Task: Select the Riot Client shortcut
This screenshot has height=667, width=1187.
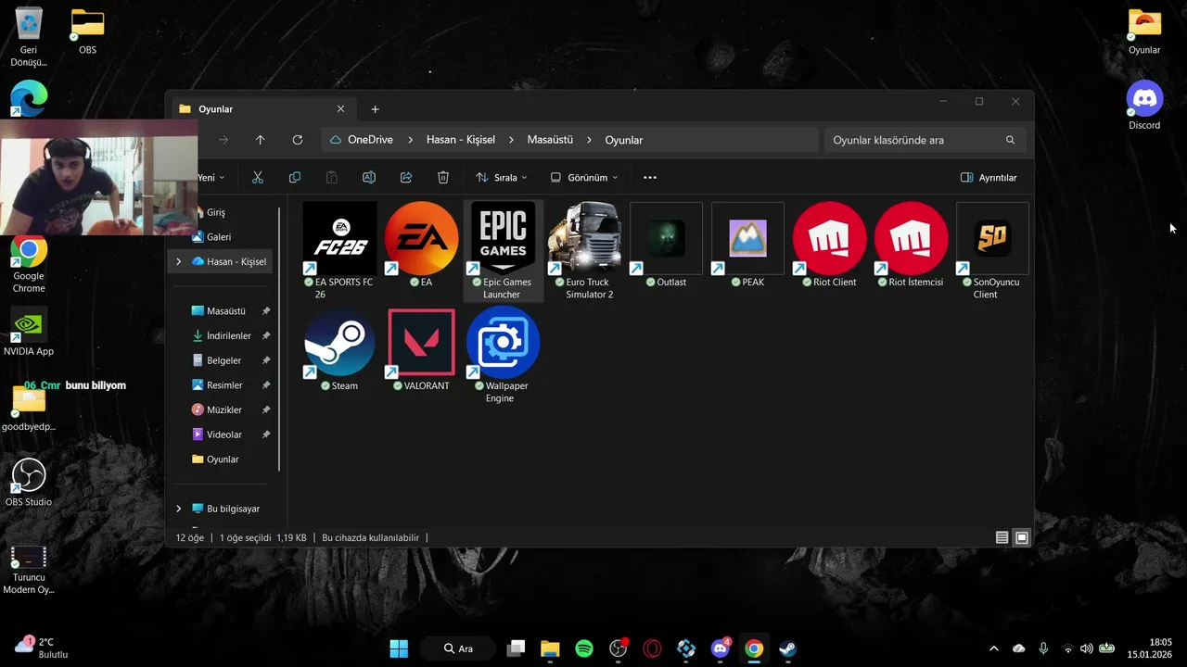Action: [829, 245]
